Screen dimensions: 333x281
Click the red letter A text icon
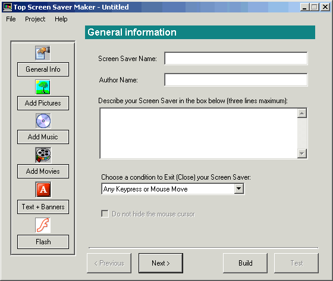click(x=43, y=189)
